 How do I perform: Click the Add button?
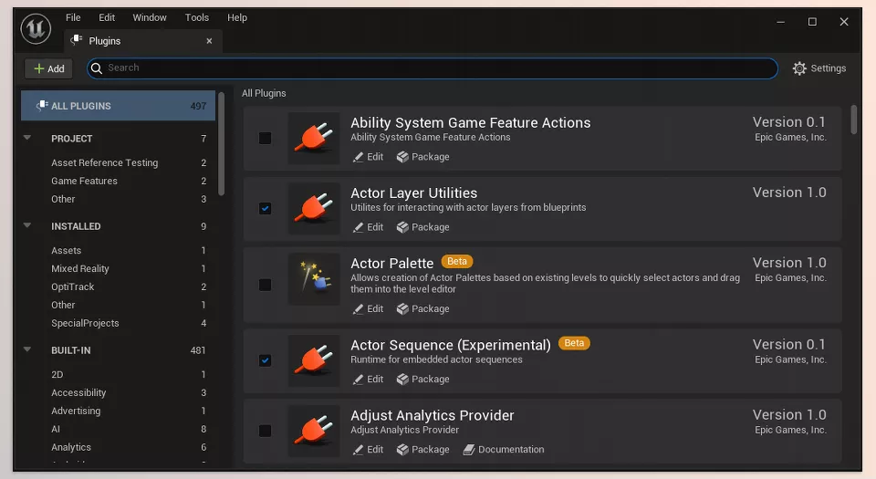click(48, 68)
